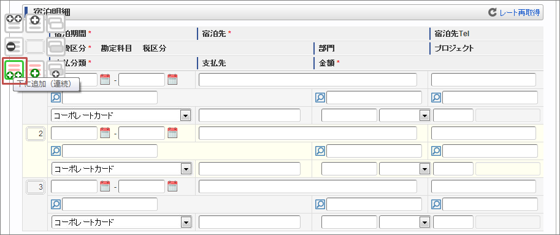This screenshot has width=560, height=235.
Task: Open the コーポレートカード dropdown in row 3
Action: pyautogui.click(x=121, y=222)
